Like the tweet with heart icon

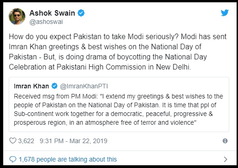tap(13, 141)
